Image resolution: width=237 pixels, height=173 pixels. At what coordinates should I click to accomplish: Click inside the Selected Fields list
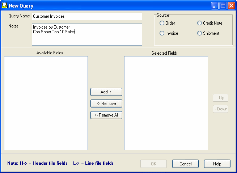coord(166,103)
